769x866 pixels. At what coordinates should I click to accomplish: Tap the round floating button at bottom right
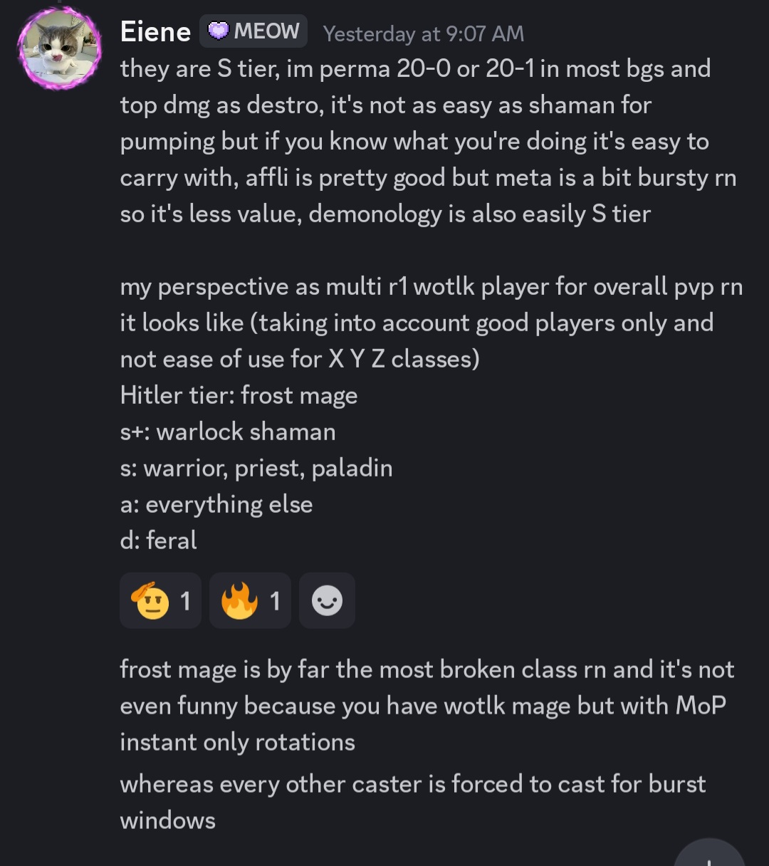(x=709, y=855)
